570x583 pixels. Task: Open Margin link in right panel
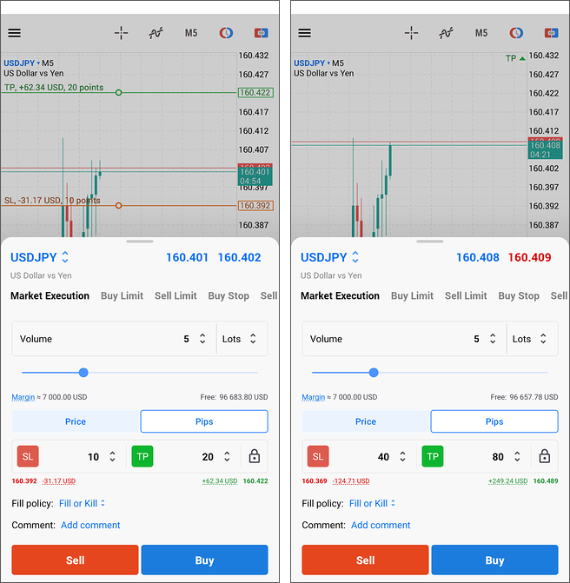313,397
